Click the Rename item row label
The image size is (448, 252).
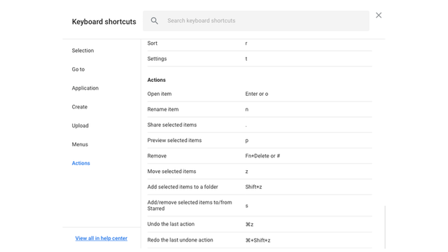pyautogui.click(x=163, y=109)
